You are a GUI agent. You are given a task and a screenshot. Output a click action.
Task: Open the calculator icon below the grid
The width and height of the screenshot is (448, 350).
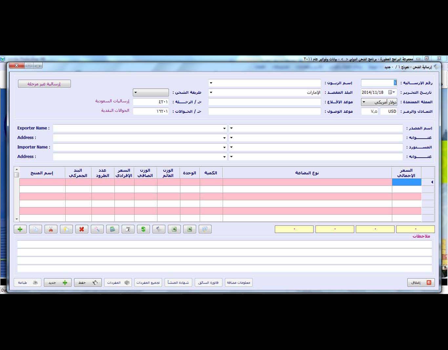pyautogui.click(x=112, y=229)
